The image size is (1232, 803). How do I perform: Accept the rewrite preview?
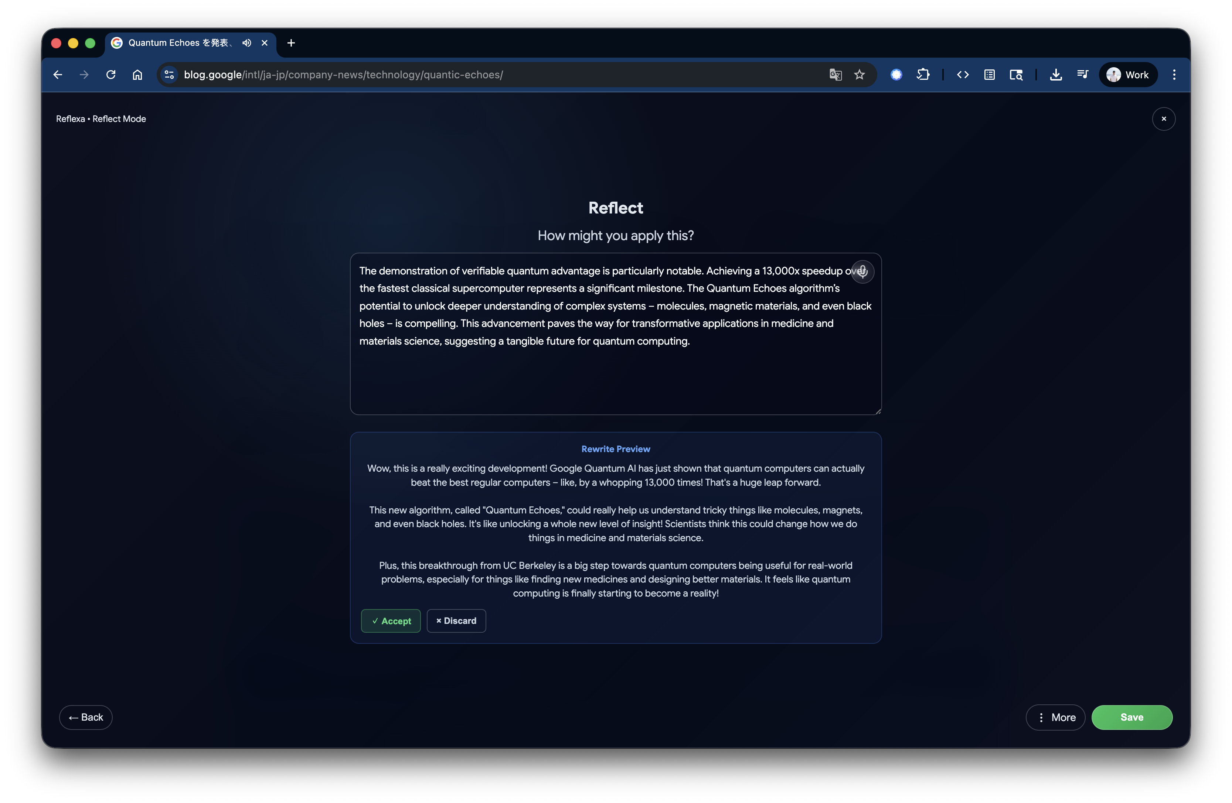(391, 621)
